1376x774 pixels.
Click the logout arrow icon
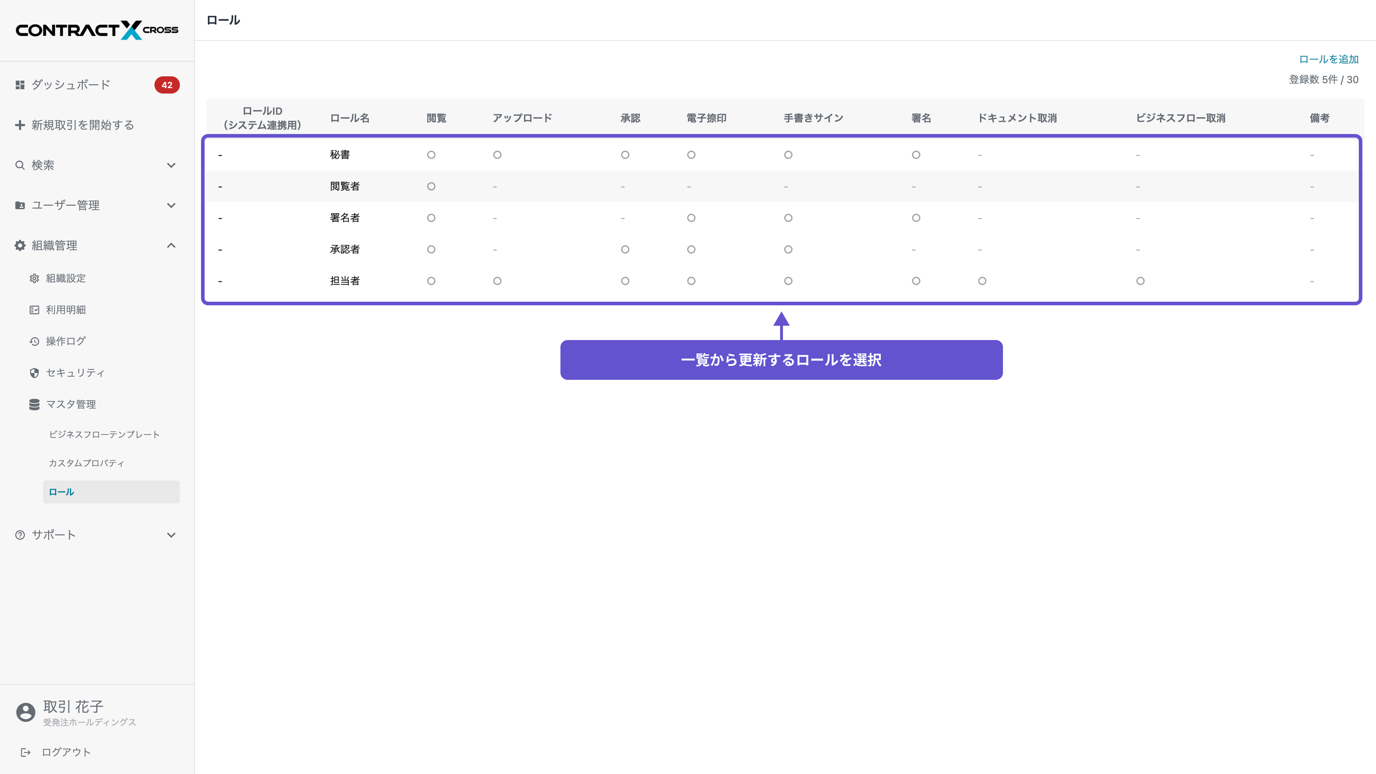point(25,752)
